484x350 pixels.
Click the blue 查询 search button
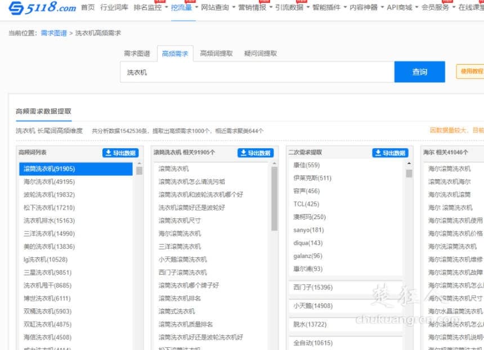tap(420, 72)
